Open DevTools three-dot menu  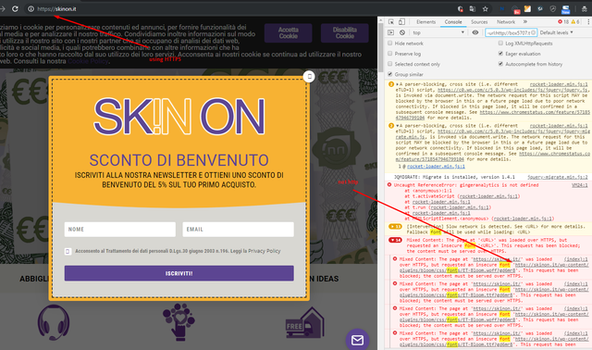[x=588, y=22]
